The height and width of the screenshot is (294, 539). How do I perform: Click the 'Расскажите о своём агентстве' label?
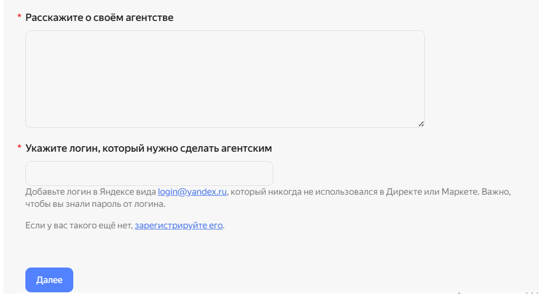99,18
